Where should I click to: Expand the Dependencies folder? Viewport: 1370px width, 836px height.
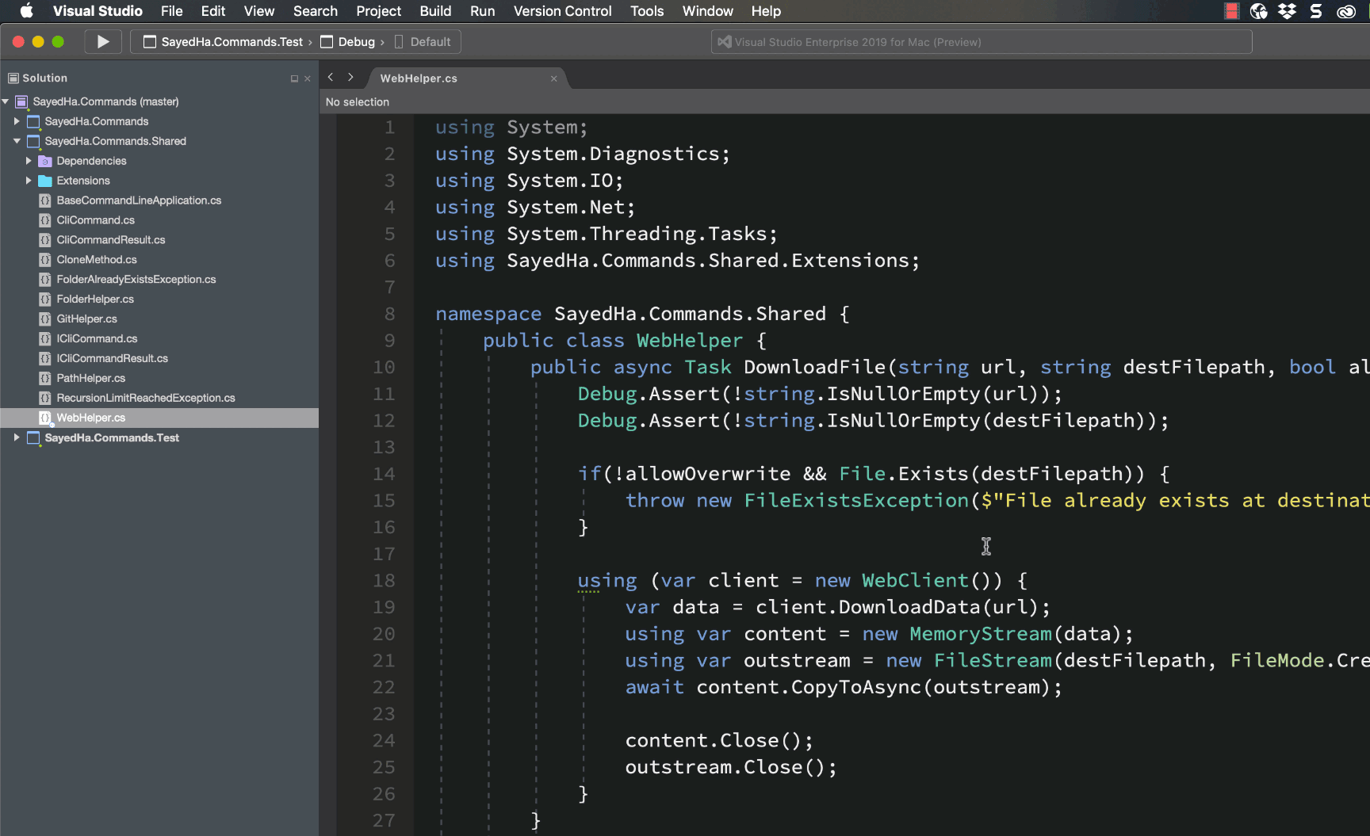pos(29,161)
